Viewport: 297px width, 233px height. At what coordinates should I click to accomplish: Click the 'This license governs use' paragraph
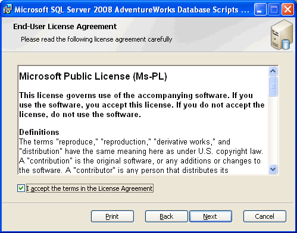(x=142, y=105)
